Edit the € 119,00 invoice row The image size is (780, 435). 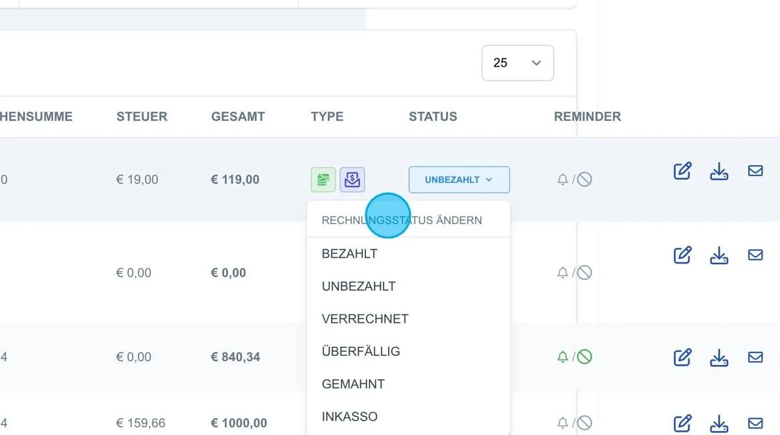pos(682,171)
